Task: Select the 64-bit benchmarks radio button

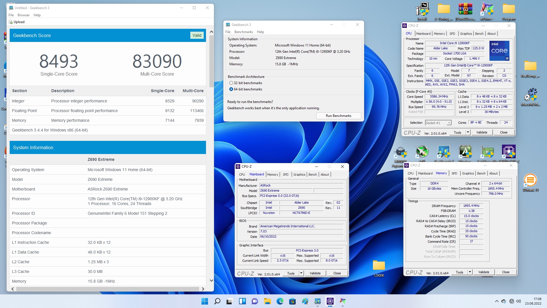Action: pyautogui.click(x=231, y=89)
